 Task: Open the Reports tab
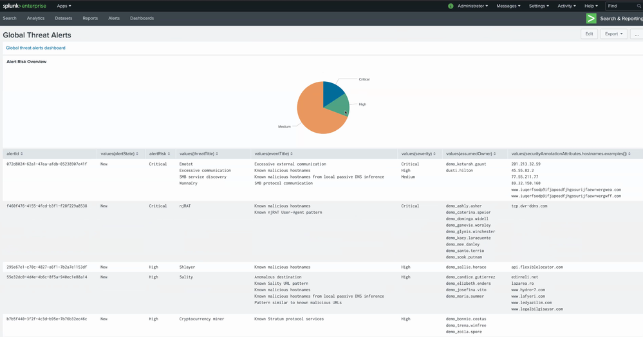[x=90, y=19]
